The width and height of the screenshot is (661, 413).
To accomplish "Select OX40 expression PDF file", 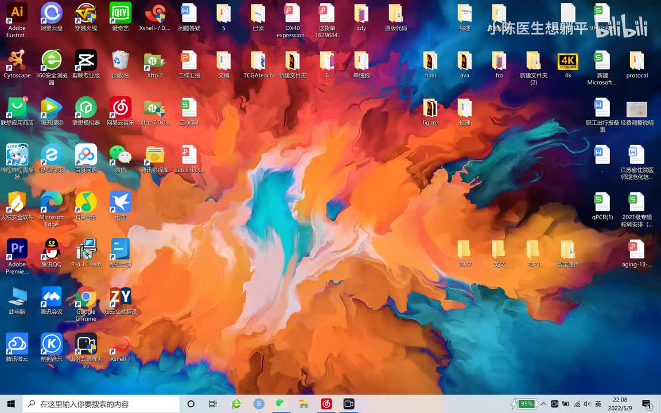I will point(292,20).
